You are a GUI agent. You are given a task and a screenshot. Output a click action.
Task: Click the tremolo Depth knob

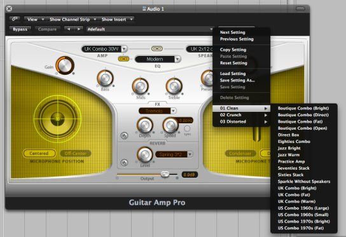[x=145, y=125]
